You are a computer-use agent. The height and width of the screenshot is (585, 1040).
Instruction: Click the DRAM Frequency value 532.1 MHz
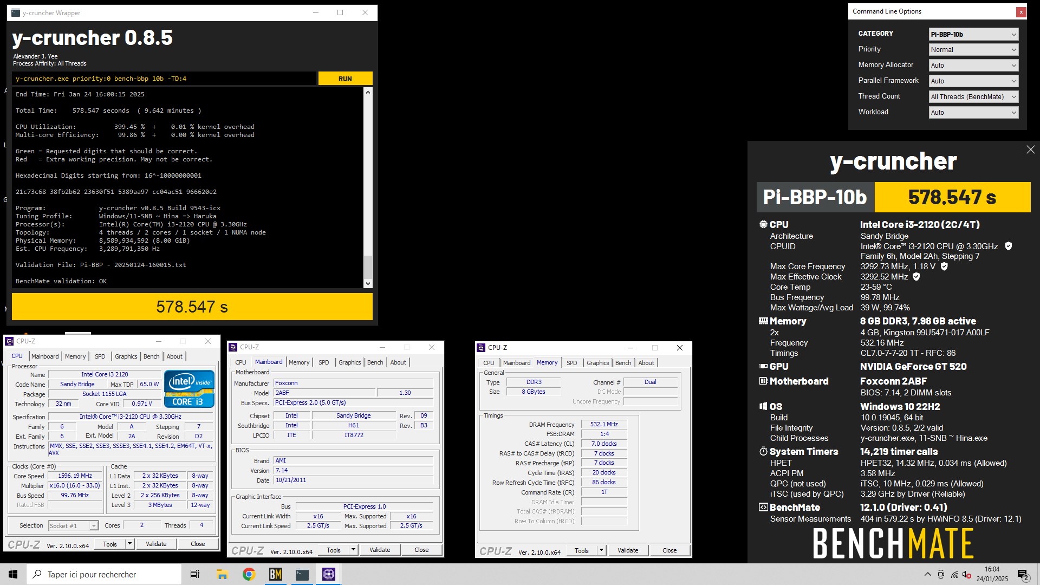[604, 424]
